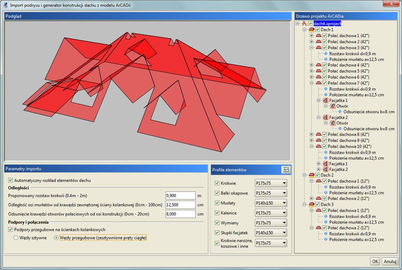This screenshot has width=402, height=270.
Task: Click the opening offset field showing 8,000
Action: click(181, 214)
